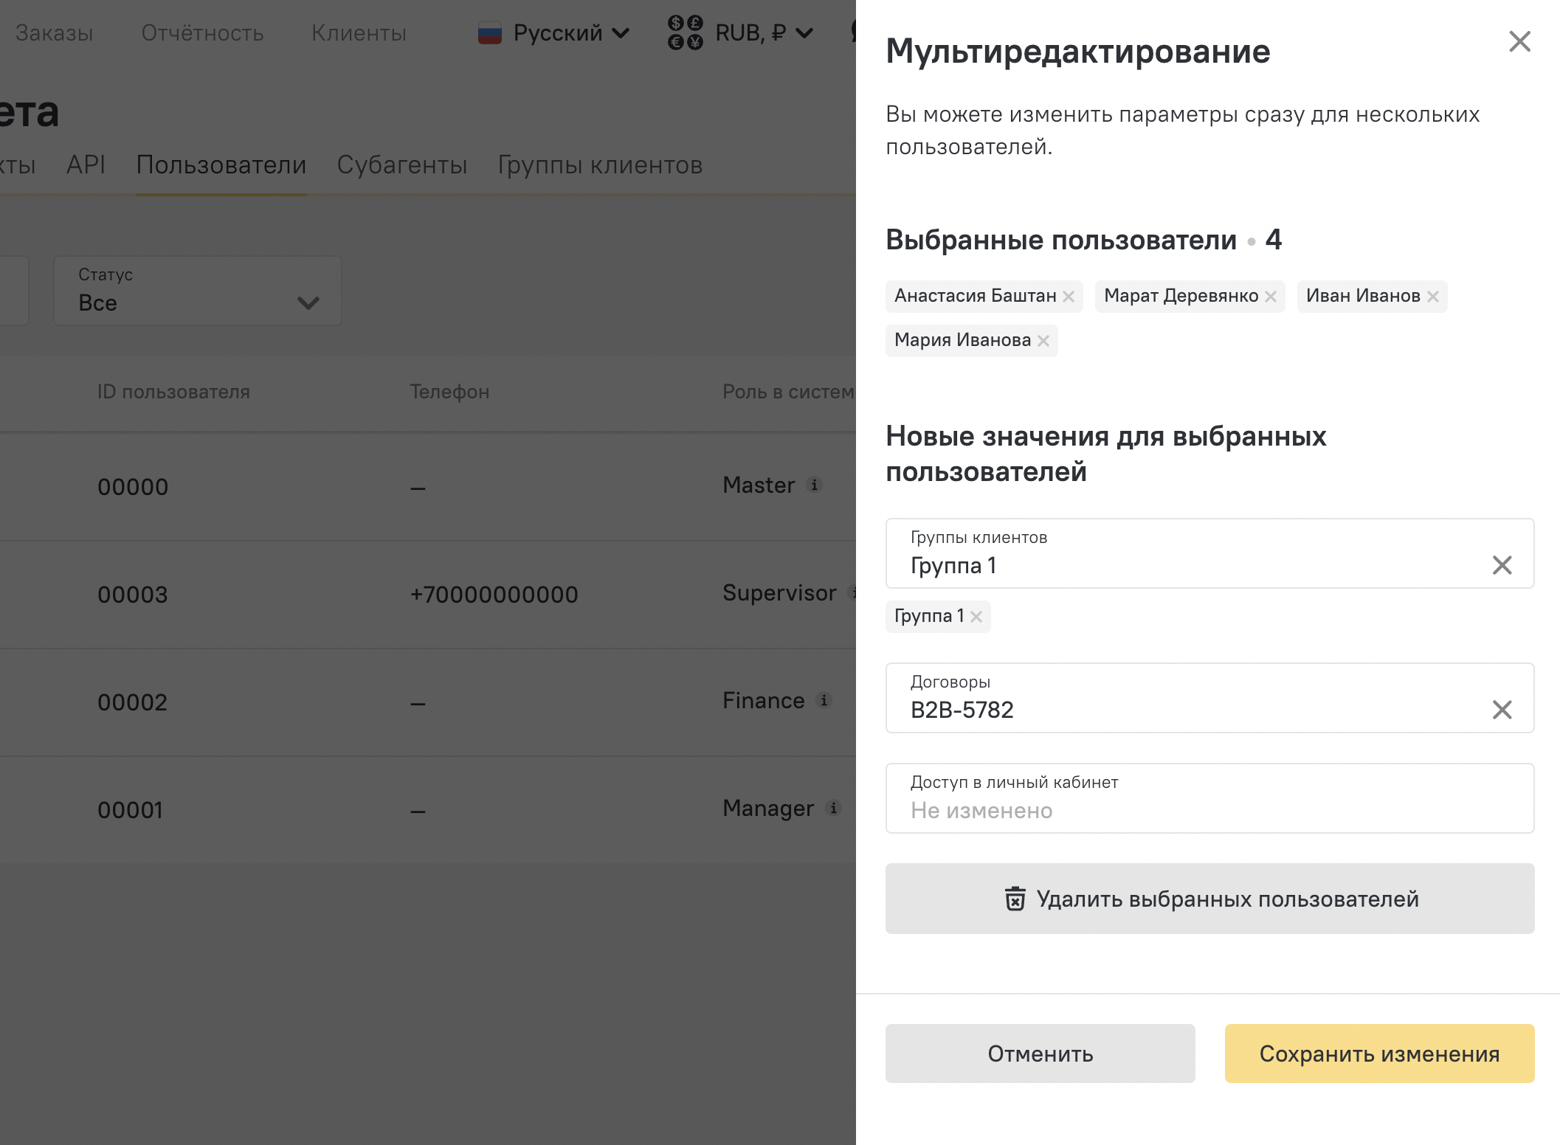Screen dimensions: 1560x1145
Task: Click Удалить выбранных пользователей button
Action: (x=1209, y=899)
